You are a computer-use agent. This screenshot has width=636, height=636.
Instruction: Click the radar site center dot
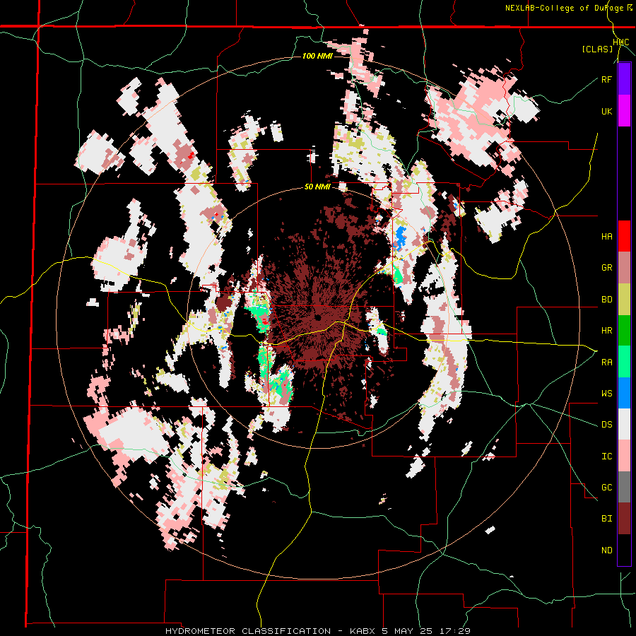(317, 317)
